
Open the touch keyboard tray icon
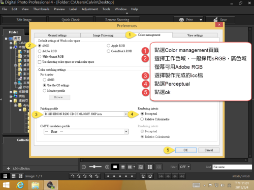click(196, 185)
